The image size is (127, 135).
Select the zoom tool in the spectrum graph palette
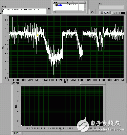pyautogui.click(x=17, y=133)
